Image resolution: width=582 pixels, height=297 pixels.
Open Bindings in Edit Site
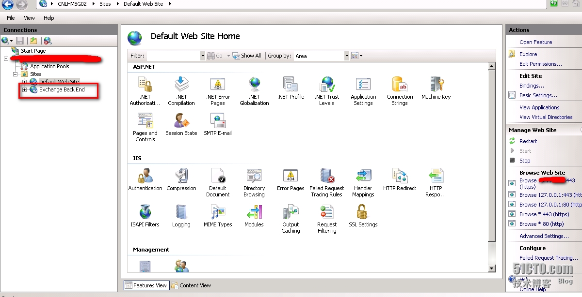(532, 86)
